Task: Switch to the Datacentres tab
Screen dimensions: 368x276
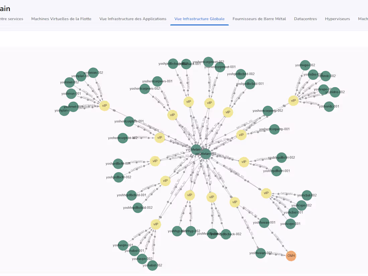Action: pyautogui.click(x=305, y=19)
